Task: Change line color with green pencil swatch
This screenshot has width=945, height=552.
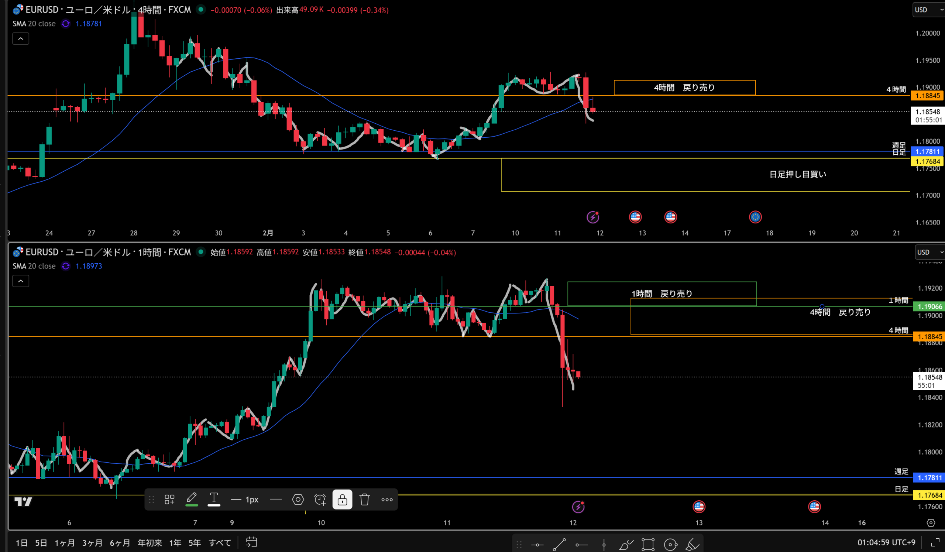Action: (192, 500)
